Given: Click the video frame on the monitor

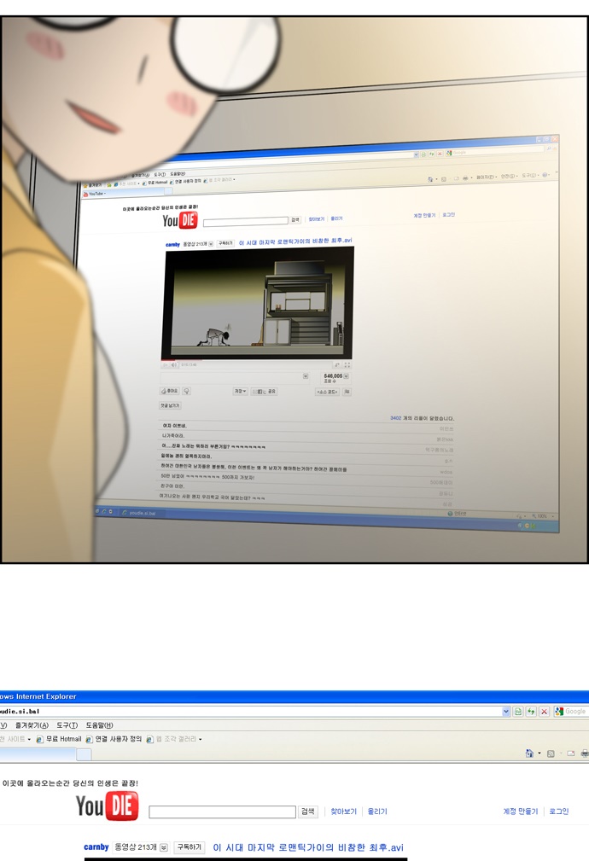Looking at the screenshot, I should [x=258, y=303].
